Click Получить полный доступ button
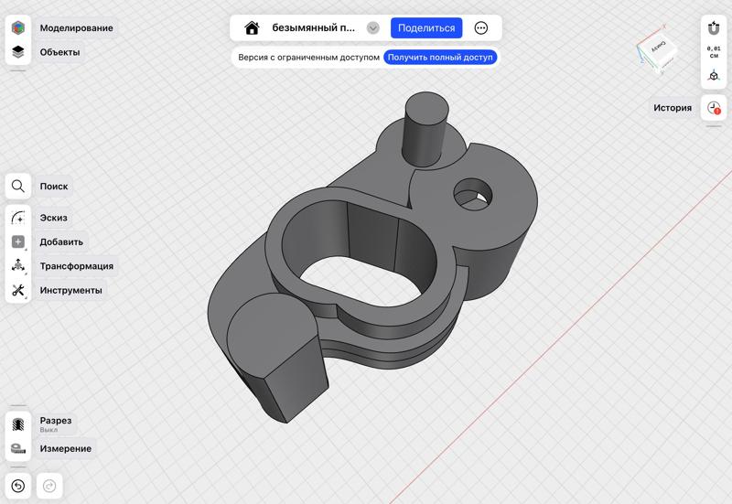This screenshot has width=732, height=504. tap(440, 58)
